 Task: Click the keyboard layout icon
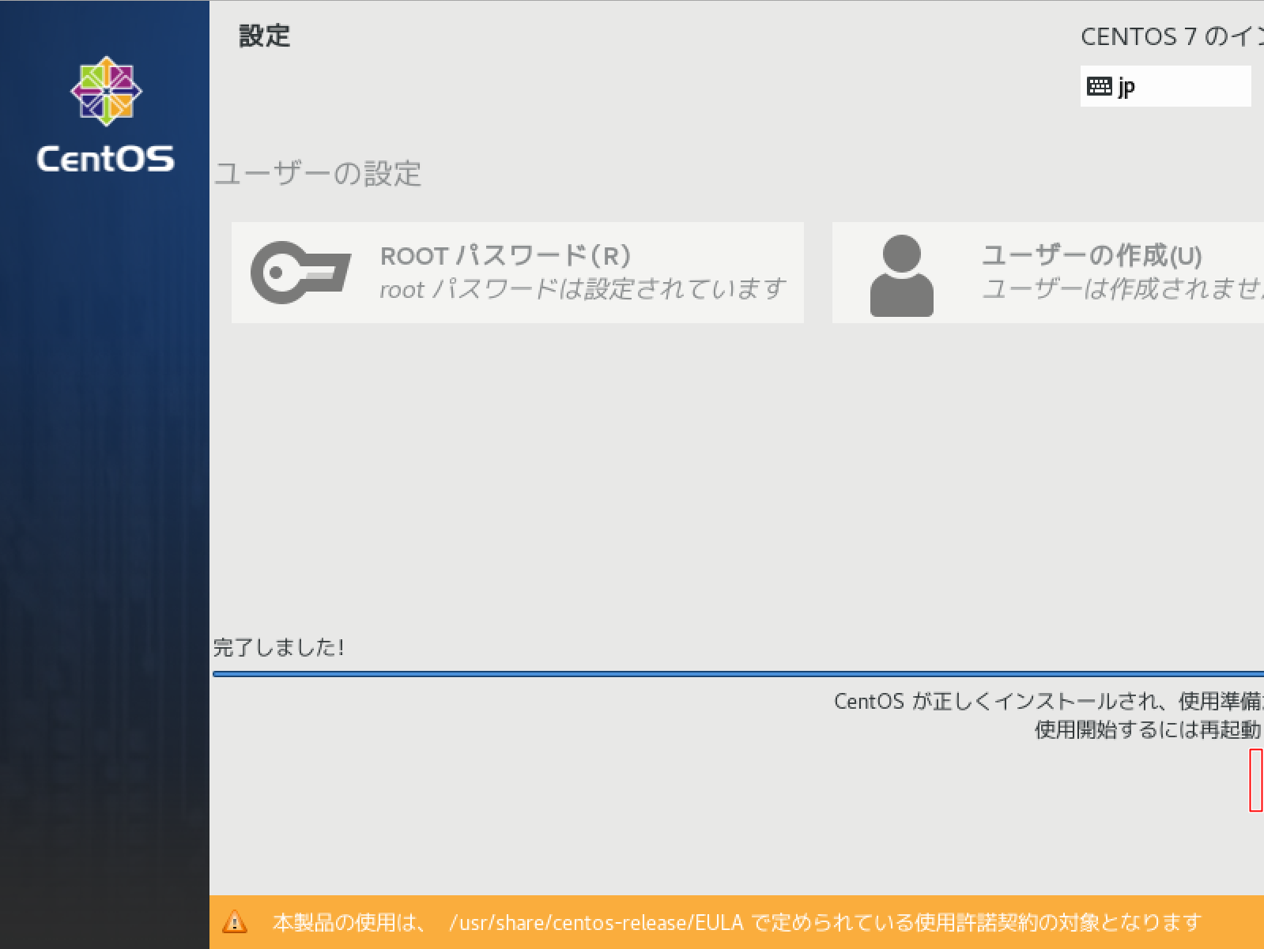1099,86
